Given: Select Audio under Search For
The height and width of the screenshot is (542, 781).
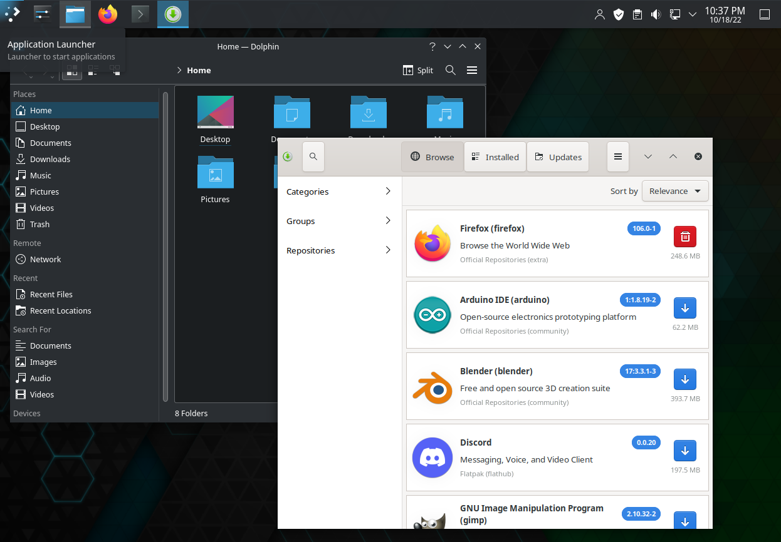Looking at the screenshot, I should tap(85, 378).
